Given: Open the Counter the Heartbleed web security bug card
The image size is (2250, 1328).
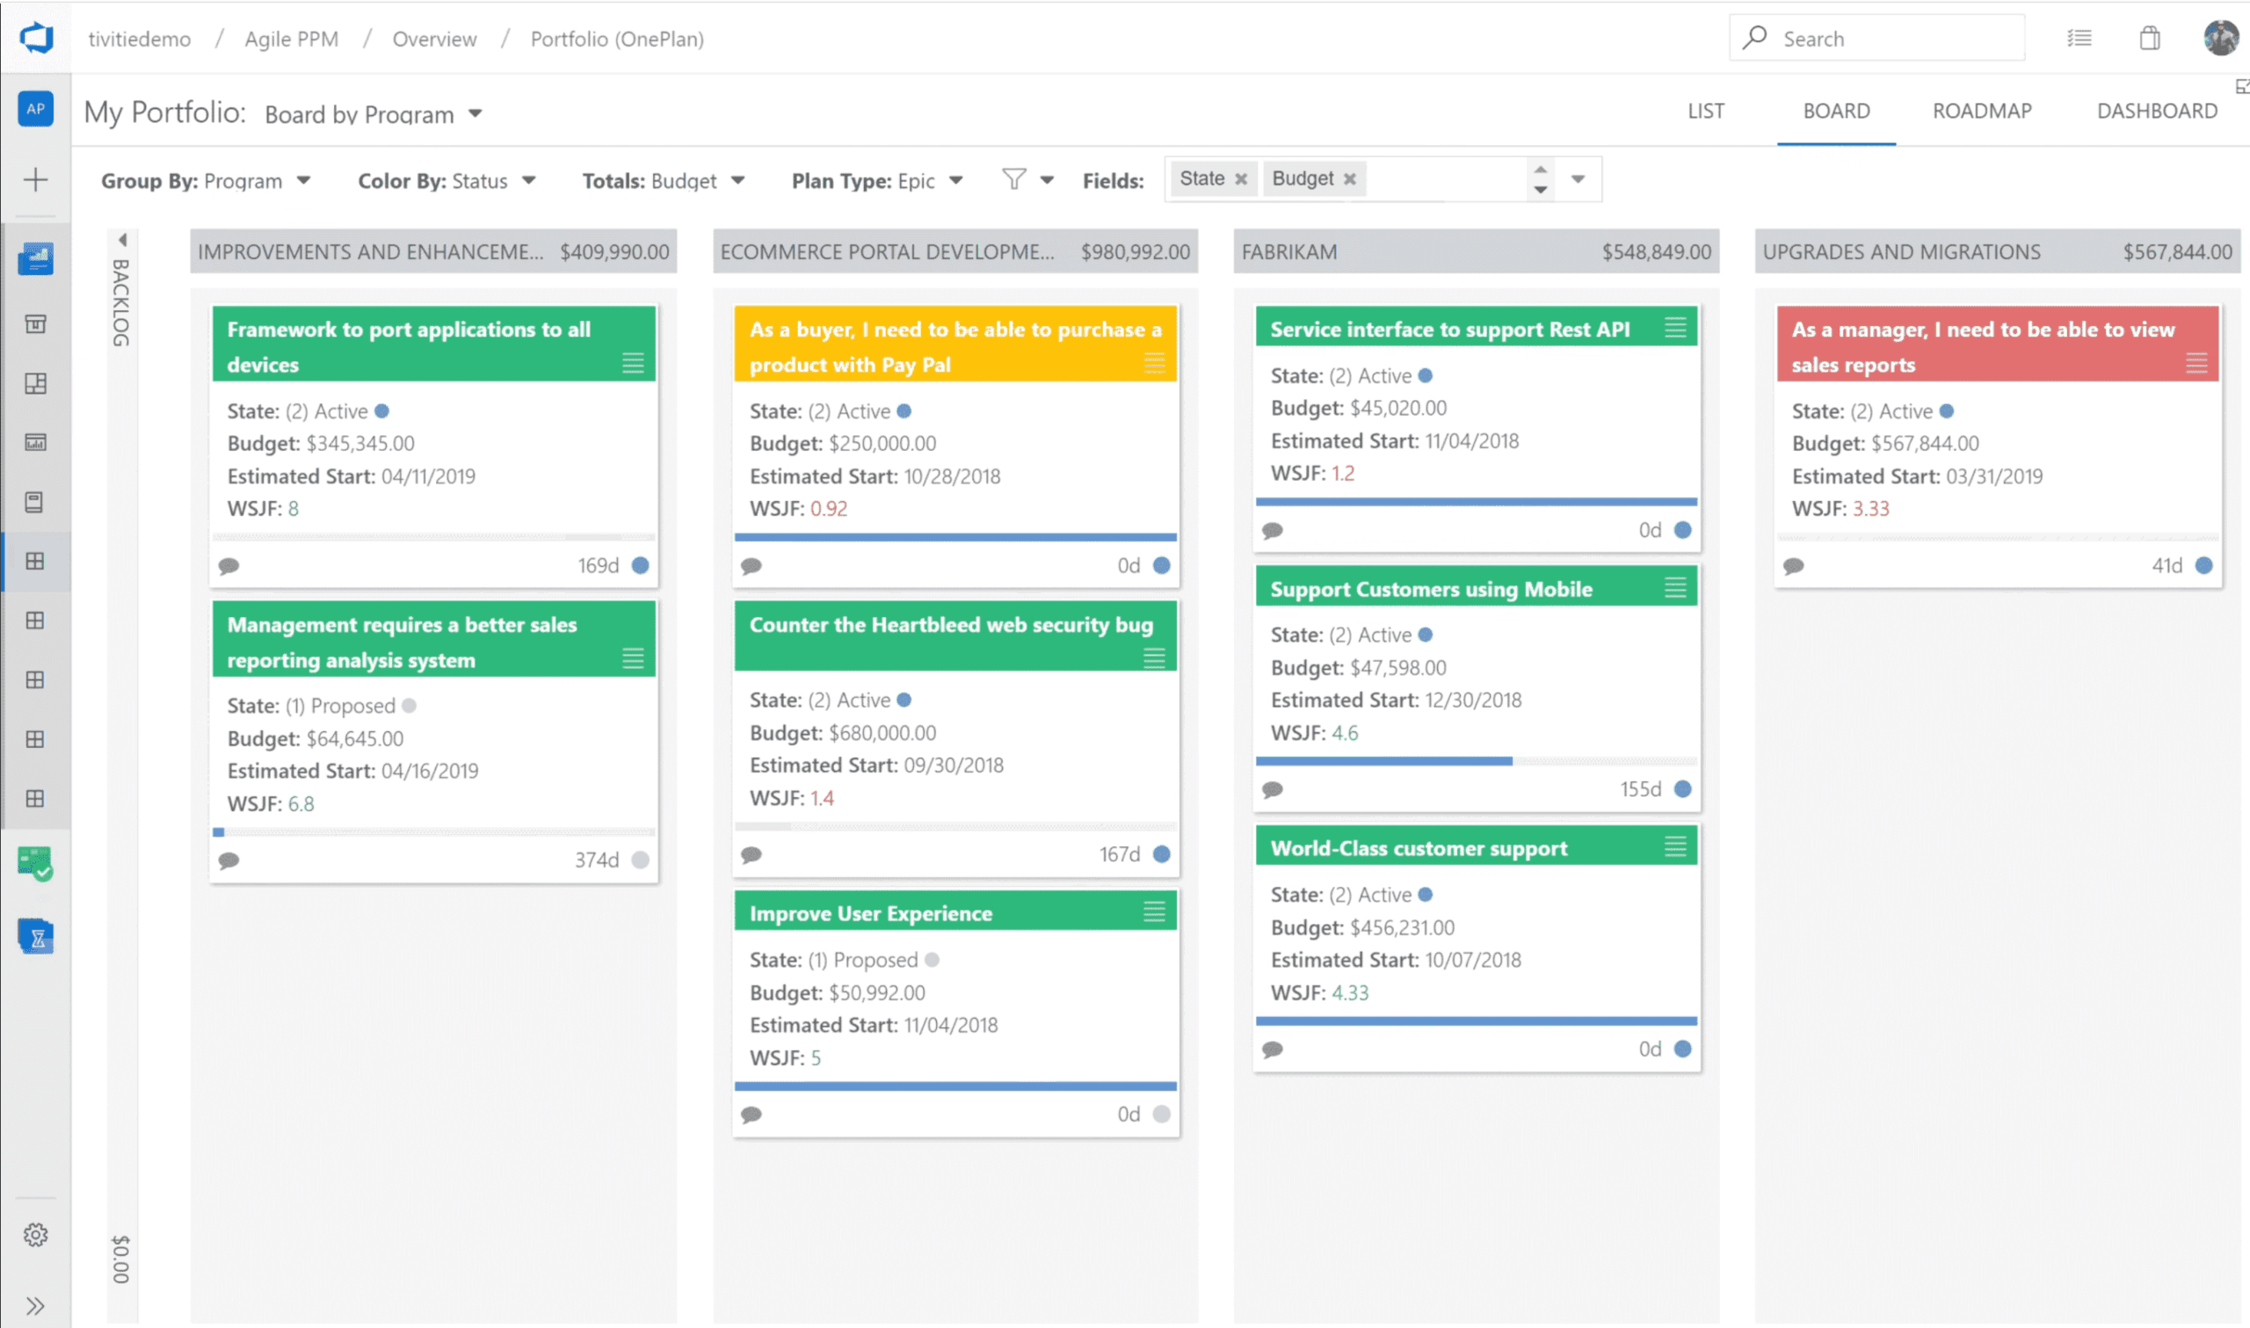Looking at the screenshot, I should (x=950, y=626).
